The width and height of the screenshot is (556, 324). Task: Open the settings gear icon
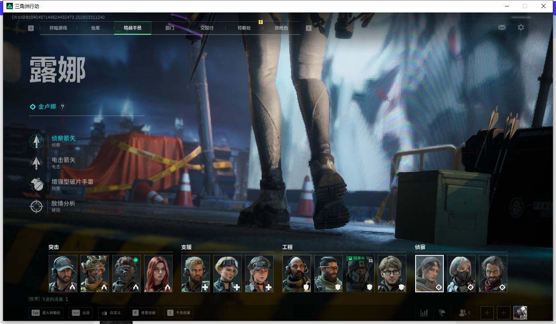[x=521, y=27]
